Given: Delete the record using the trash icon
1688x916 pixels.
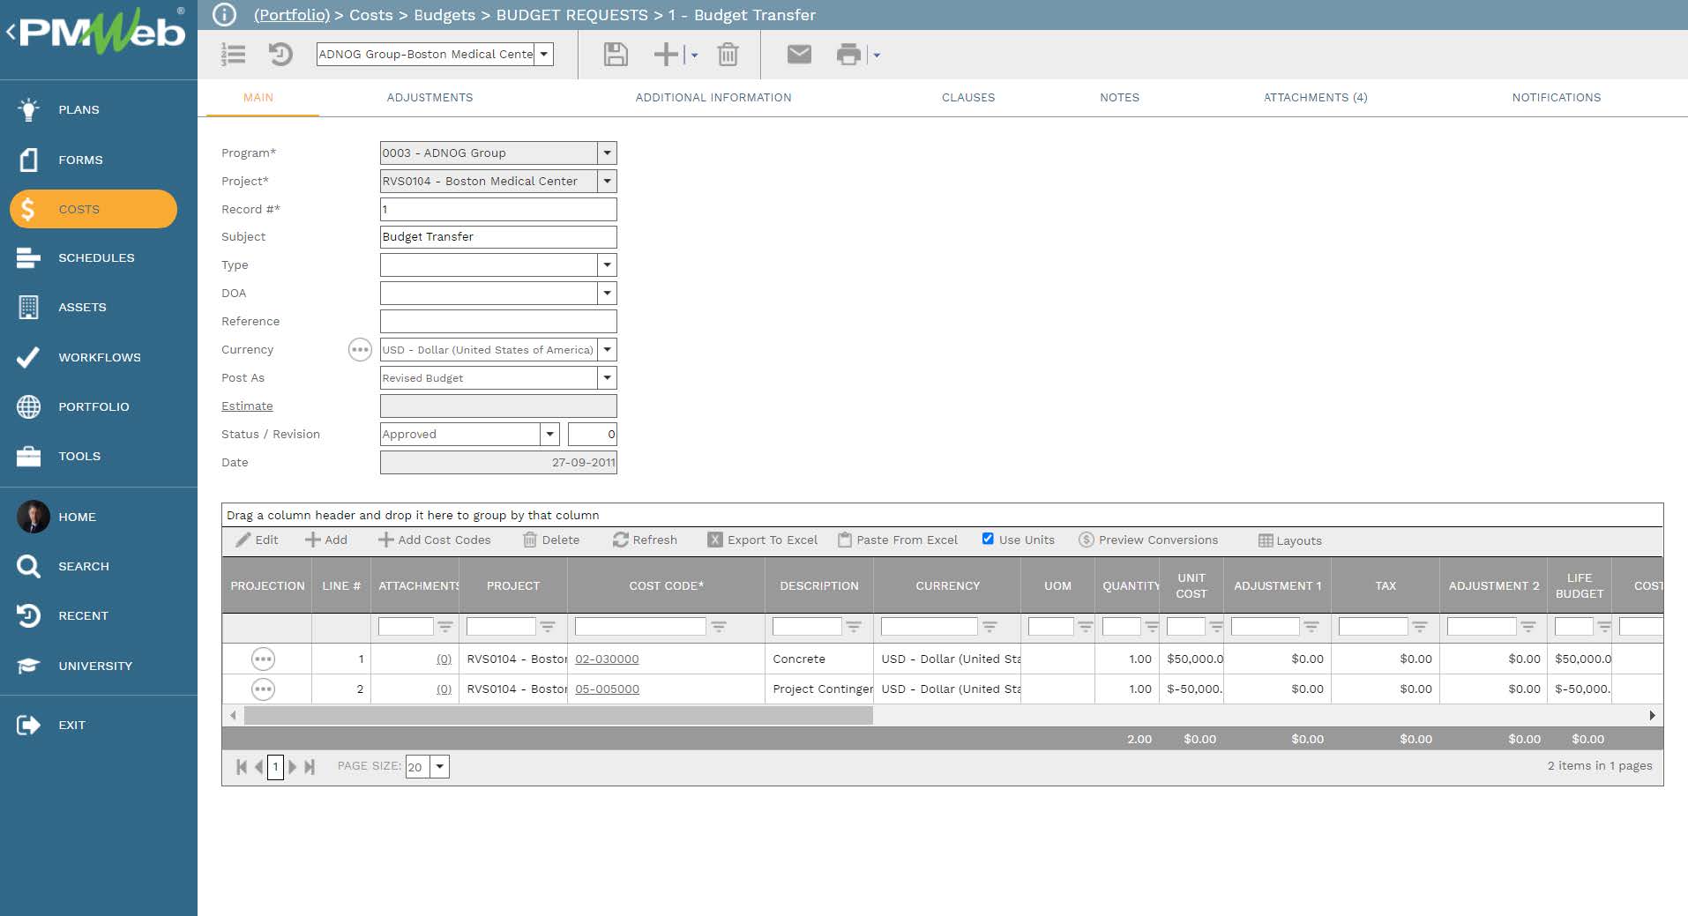Looking at the screenshot, I should 728,55.
